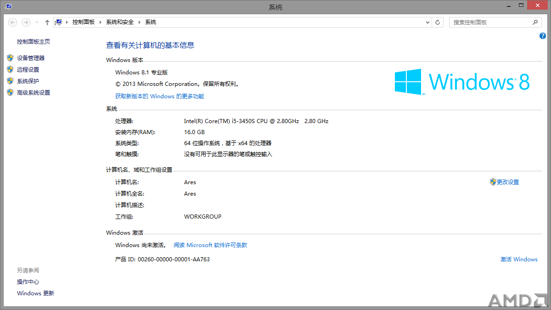Expand arrow before 控制面板 breadcrumb
The width and height of the screenshot is (551, 310).
[x=67, y=22]
